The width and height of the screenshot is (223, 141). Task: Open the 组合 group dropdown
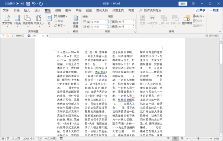(x=198, y=21)
